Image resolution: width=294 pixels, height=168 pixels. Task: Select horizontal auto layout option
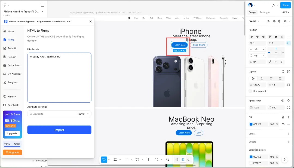pos(271,79)
